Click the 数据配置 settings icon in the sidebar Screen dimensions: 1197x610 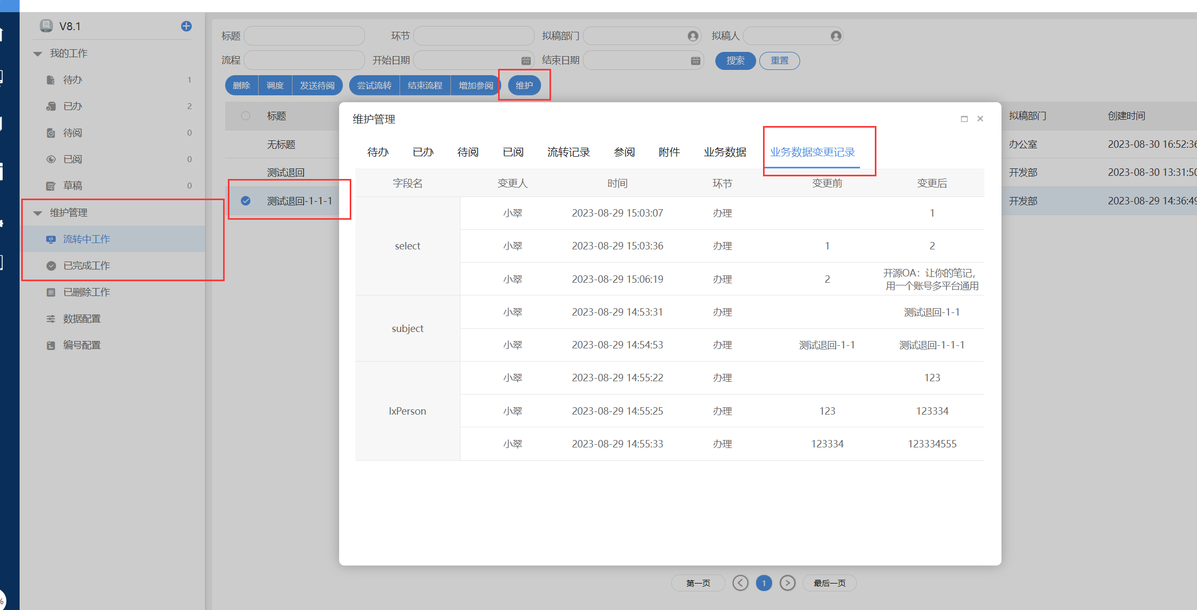point(51,319)
